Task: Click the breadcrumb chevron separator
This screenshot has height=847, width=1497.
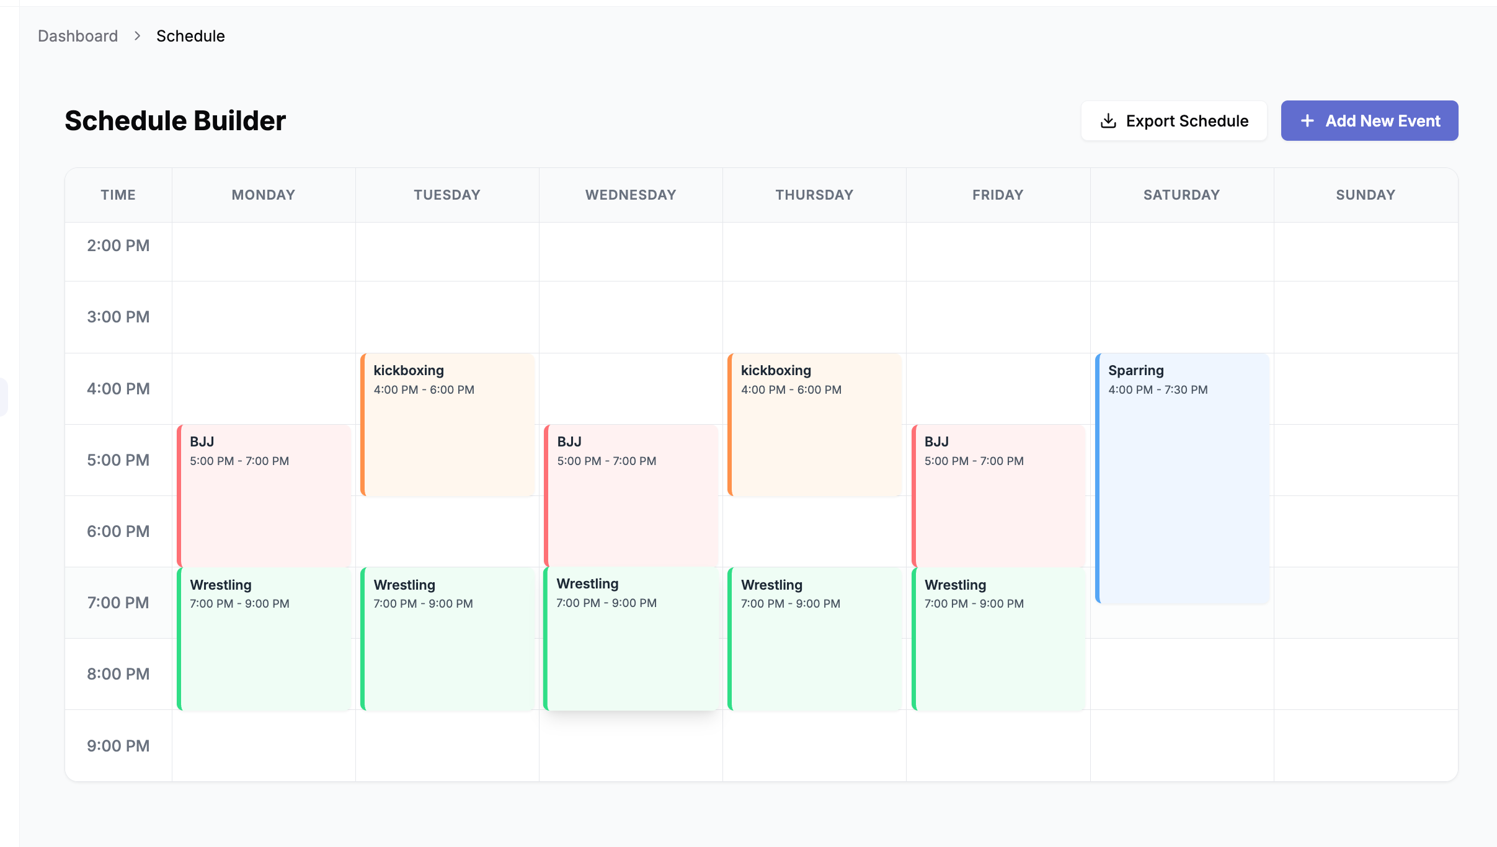Action: (137, 36)
